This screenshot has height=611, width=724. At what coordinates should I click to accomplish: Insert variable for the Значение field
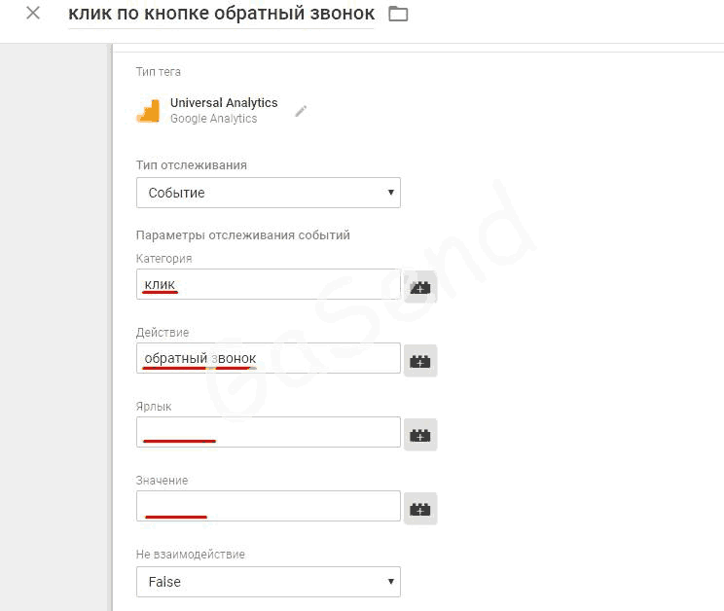click(420, 509)
